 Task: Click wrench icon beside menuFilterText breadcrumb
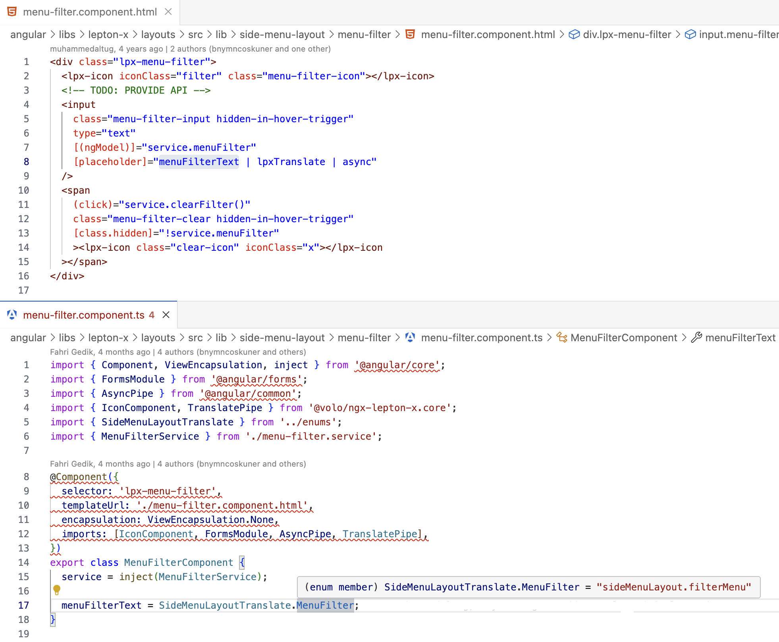click(x=696, y=338)
